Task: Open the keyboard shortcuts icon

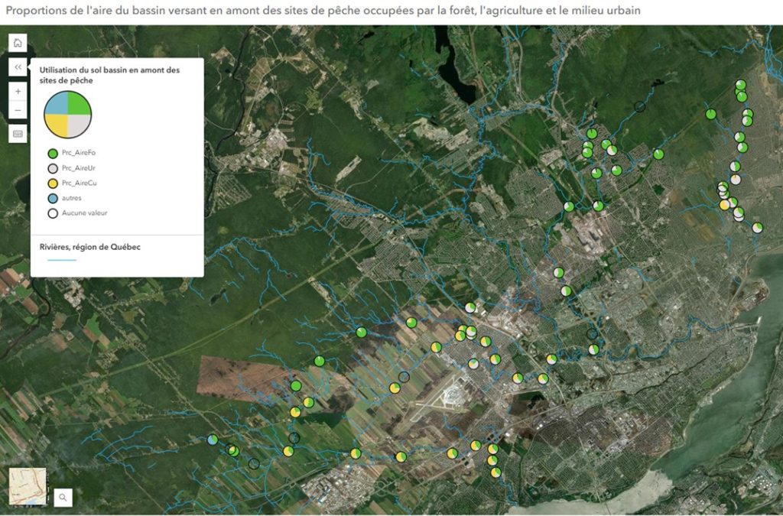Action: click(18, 134)
